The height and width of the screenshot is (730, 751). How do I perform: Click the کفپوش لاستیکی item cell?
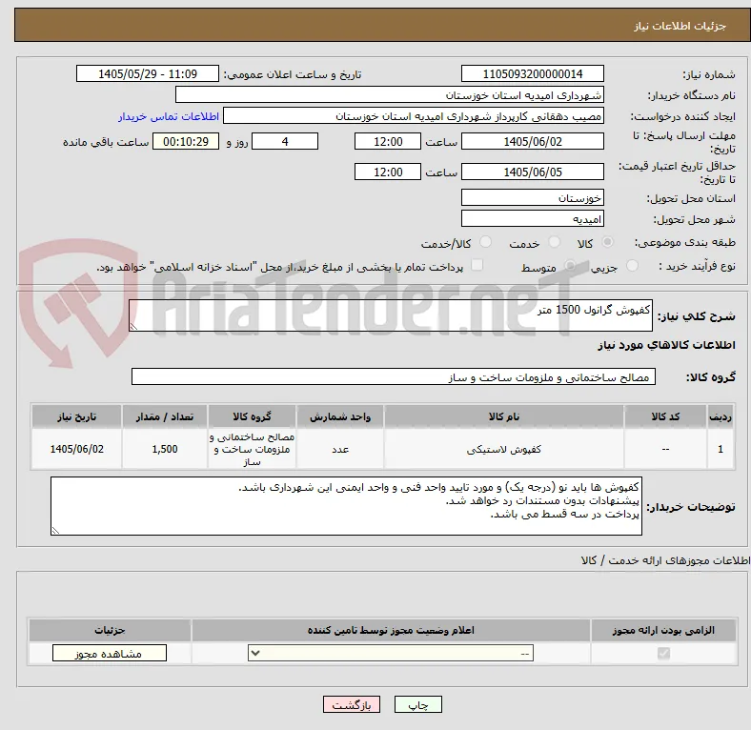coord(504,449)
